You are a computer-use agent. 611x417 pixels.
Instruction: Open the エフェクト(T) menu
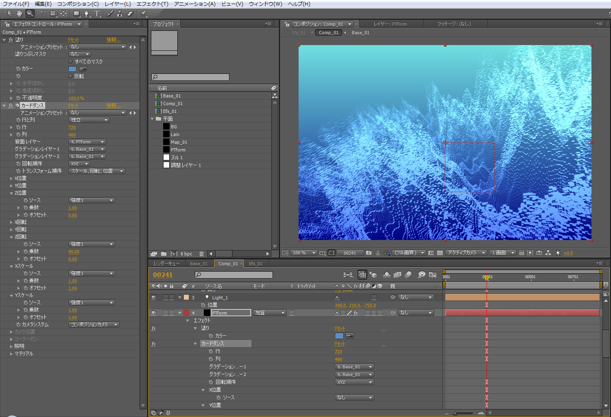pos(152,4)
